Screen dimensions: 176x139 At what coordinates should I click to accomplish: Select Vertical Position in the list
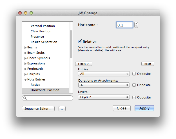coord(43,26)
